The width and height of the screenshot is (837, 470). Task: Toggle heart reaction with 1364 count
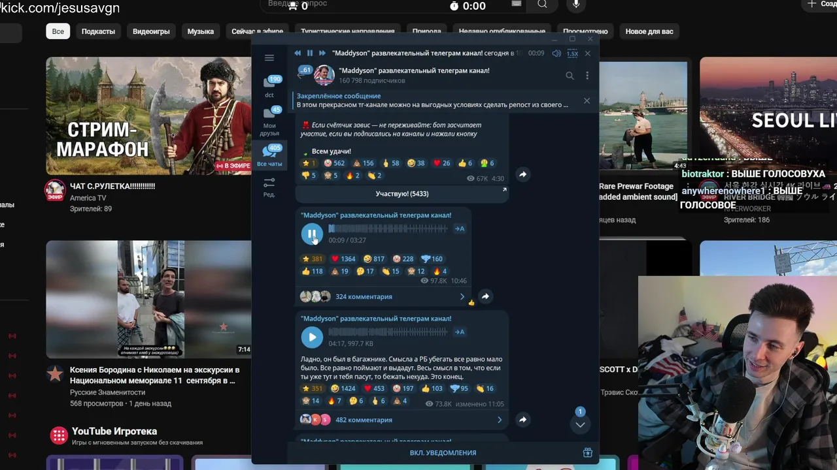[343, 258]
